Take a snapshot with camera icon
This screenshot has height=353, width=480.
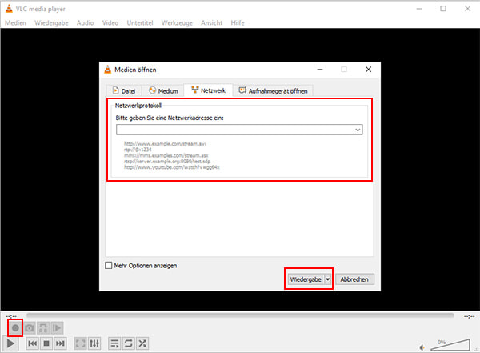(30, 328)
